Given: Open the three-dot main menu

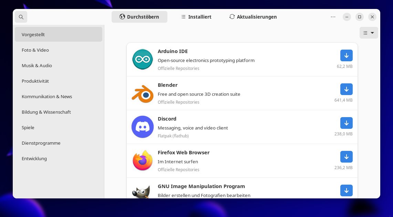Looking at the screenshot, I should [333, 17].
